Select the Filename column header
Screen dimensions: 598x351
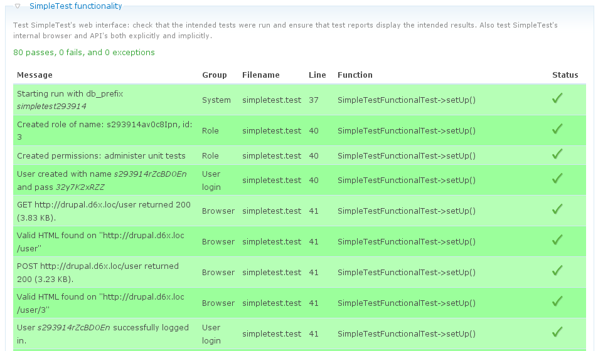(261, 75)
